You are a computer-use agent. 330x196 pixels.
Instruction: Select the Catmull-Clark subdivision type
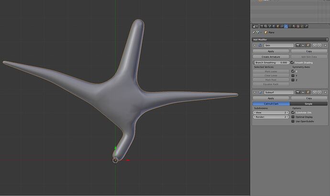tap(271, 104)
